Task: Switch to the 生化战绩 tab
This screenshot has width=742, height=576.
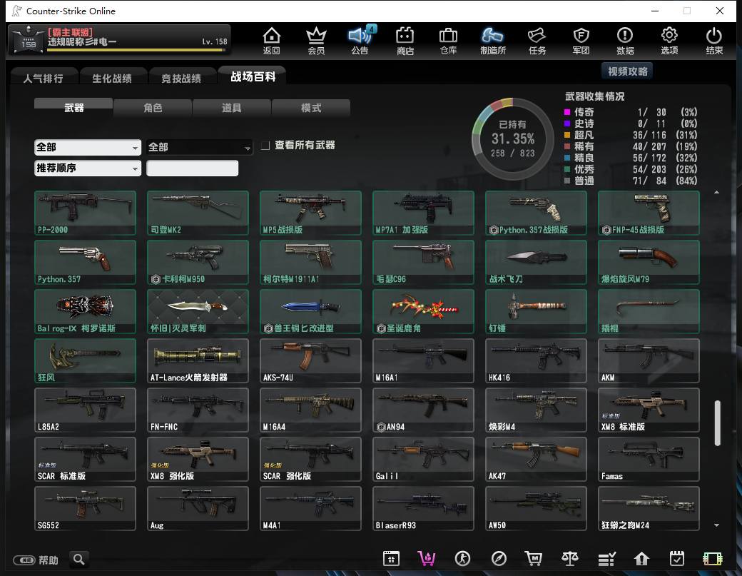Action: click(112, 78)
